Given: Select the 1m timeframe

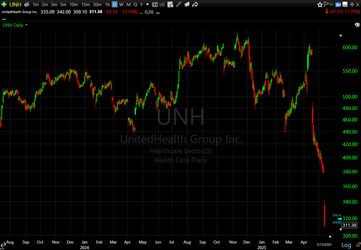Looking at the screenshot, I should click(35, 4).
